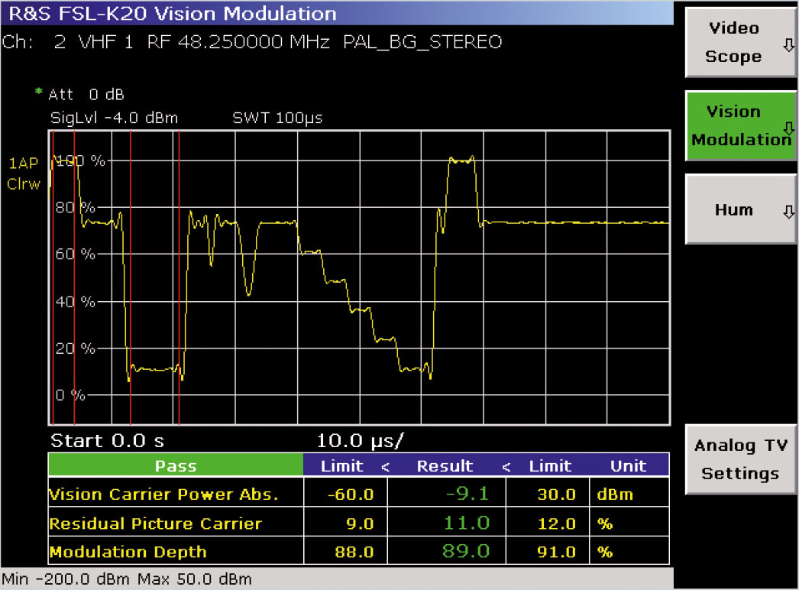This screenshot has height=590, width=799.
Task: Click the Clrw trace mode label
Action: click(24, 184)
